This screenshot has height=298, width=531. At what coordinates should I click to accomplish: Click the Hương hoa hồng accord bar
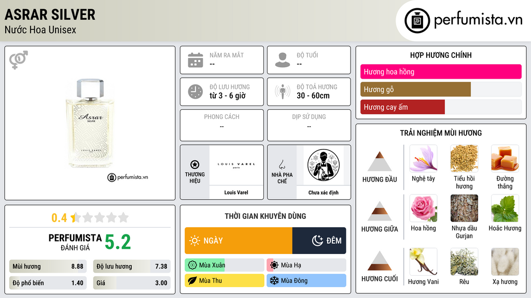coord(441,71)
